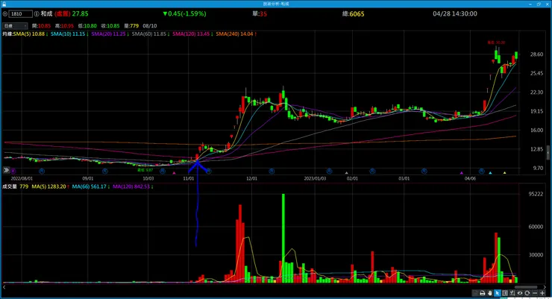Screen dimensions: 552x299
Task: Click the left arrow of the horizontal scrollbar
Action: 4,287
